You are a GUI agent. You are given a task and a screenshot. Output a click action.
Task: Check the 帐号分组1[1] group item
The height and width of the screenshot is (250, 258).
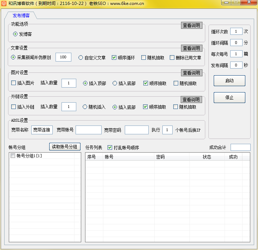(13, 156)
